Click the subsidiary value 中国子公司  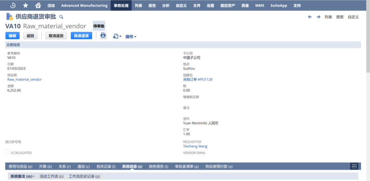coord(192,57)
